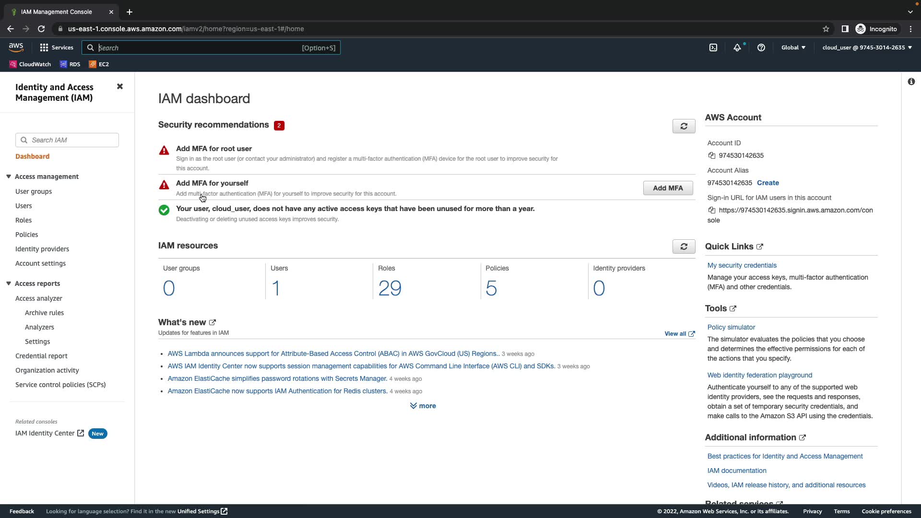Refresh the Security recommendations section
This screenshot has width=921, height=518.
684,126
